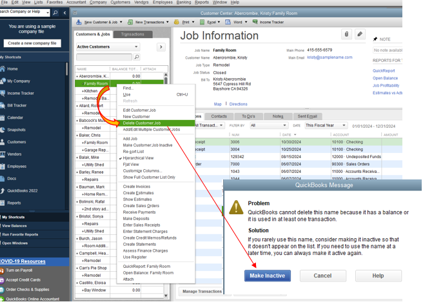The width and height of the screenshot is (423, 304).
Task: Click Turn on Payroll icon
Action: [x=2, y=270]
